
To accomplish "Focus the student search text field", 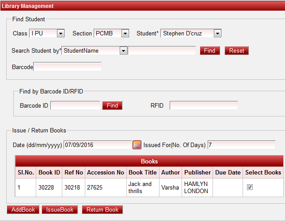I will (x=162, y=50).
